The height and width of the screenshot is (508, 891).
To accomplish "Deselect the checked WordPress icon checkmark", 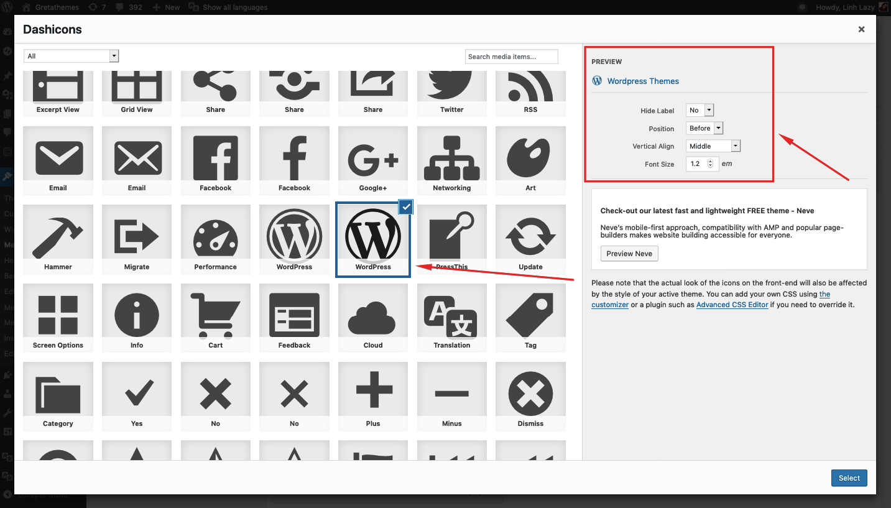I will (406, 206).
